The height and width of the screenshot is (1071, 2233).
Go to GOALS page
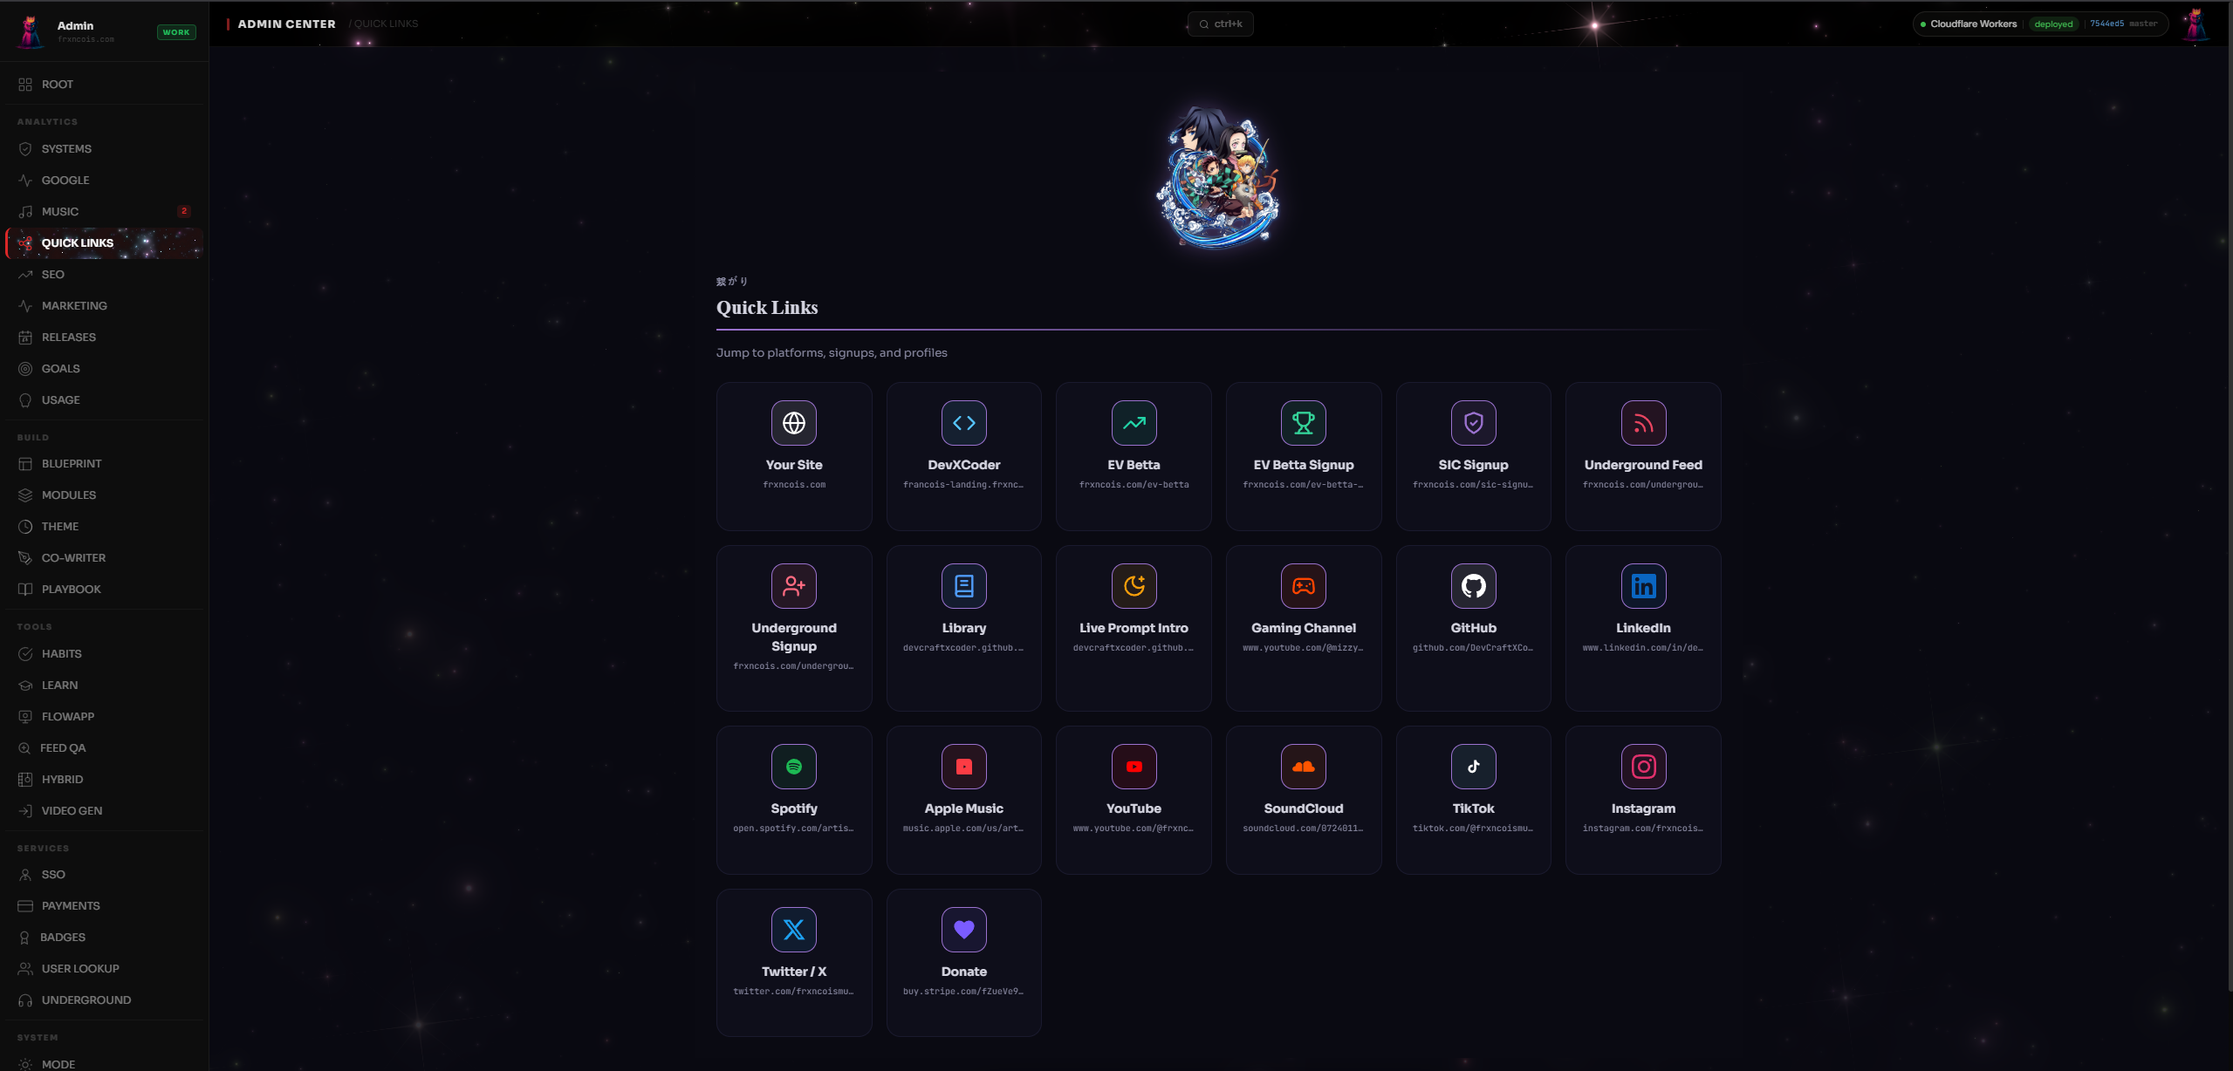105,369
